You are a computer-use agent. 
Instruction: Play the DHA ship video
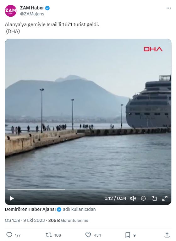click(x=12, y=198)
